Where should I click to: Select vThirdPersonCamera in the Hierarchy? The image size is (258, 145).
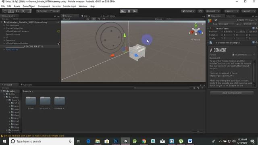click(x=17, y=31)
